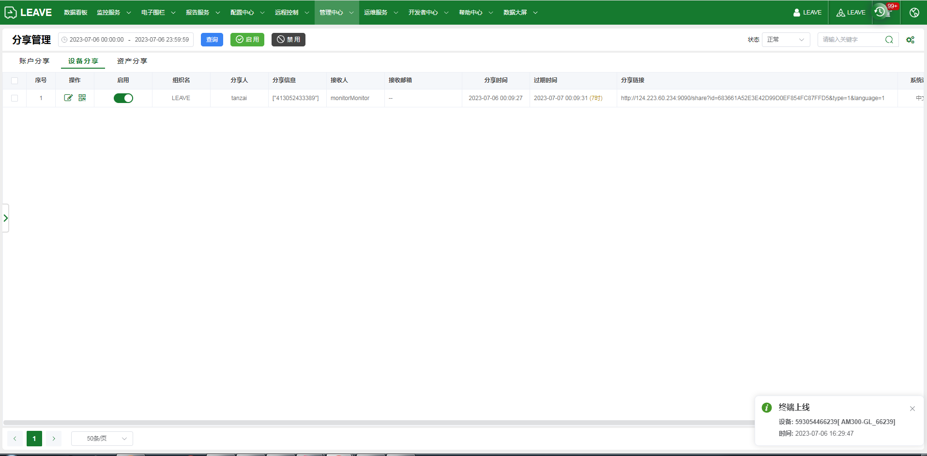
Task: Close the 终端上线 notification popup
Action: [x=912, y=409]
